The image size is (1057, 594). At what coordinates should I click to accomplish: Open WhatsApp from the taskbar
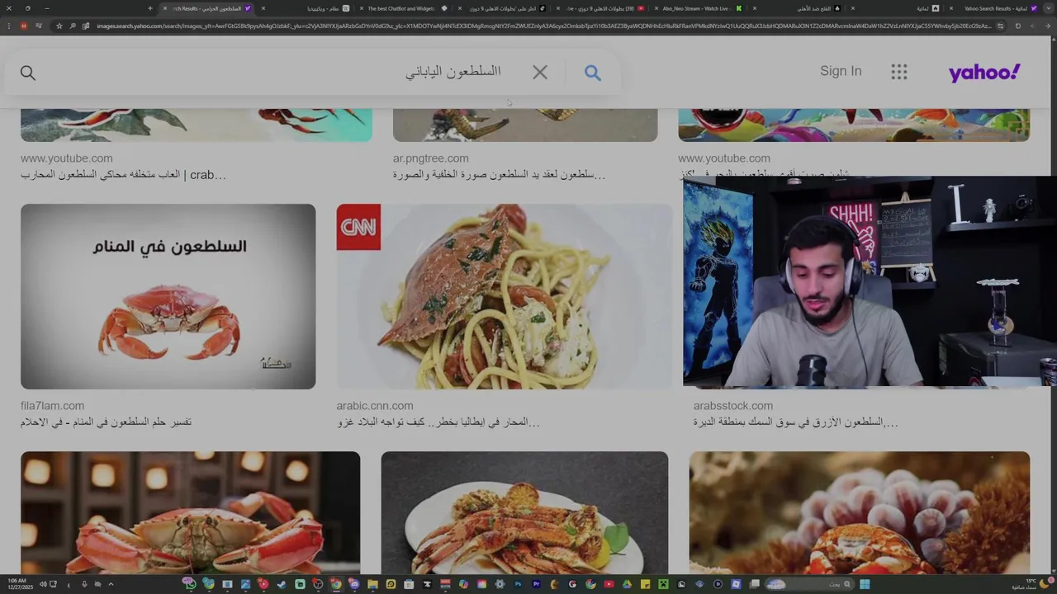pos(191,584)
